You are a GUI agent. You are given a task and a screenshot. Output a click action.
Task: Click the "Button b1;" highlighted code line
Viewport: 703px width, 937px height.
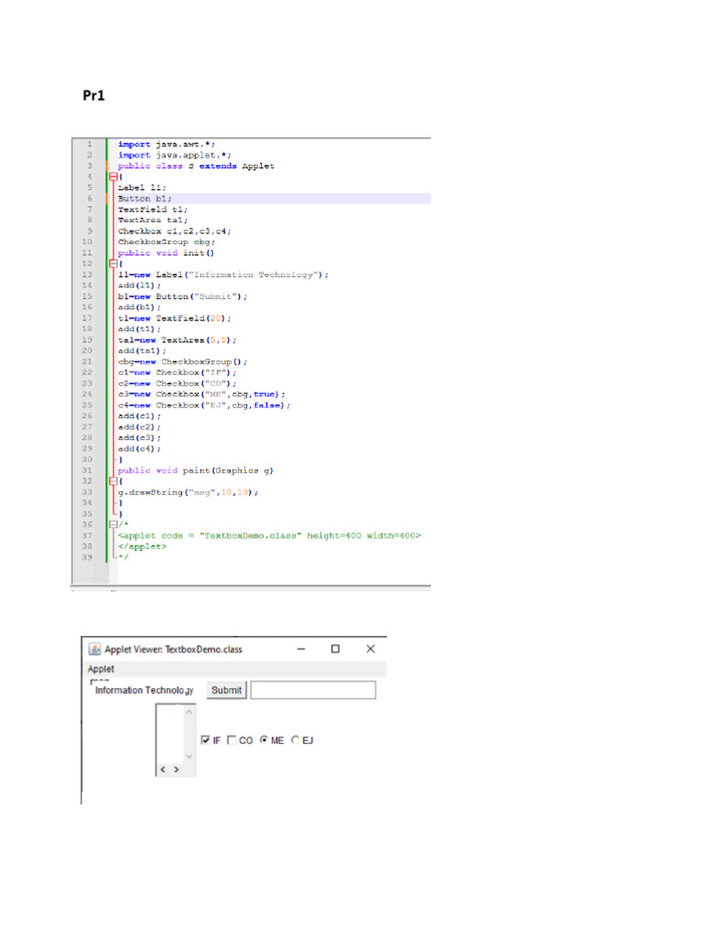(x=145, y=199)
